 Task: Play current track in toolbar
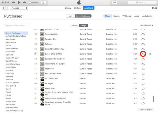click(x=19, y=3)
